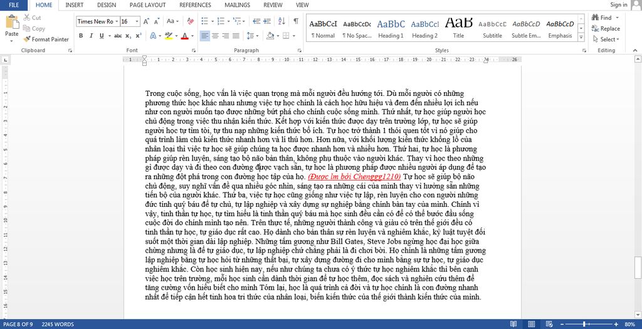Open the Text Effects icon
This screenshot has height=329, width=642.
[x=153, y=36]
